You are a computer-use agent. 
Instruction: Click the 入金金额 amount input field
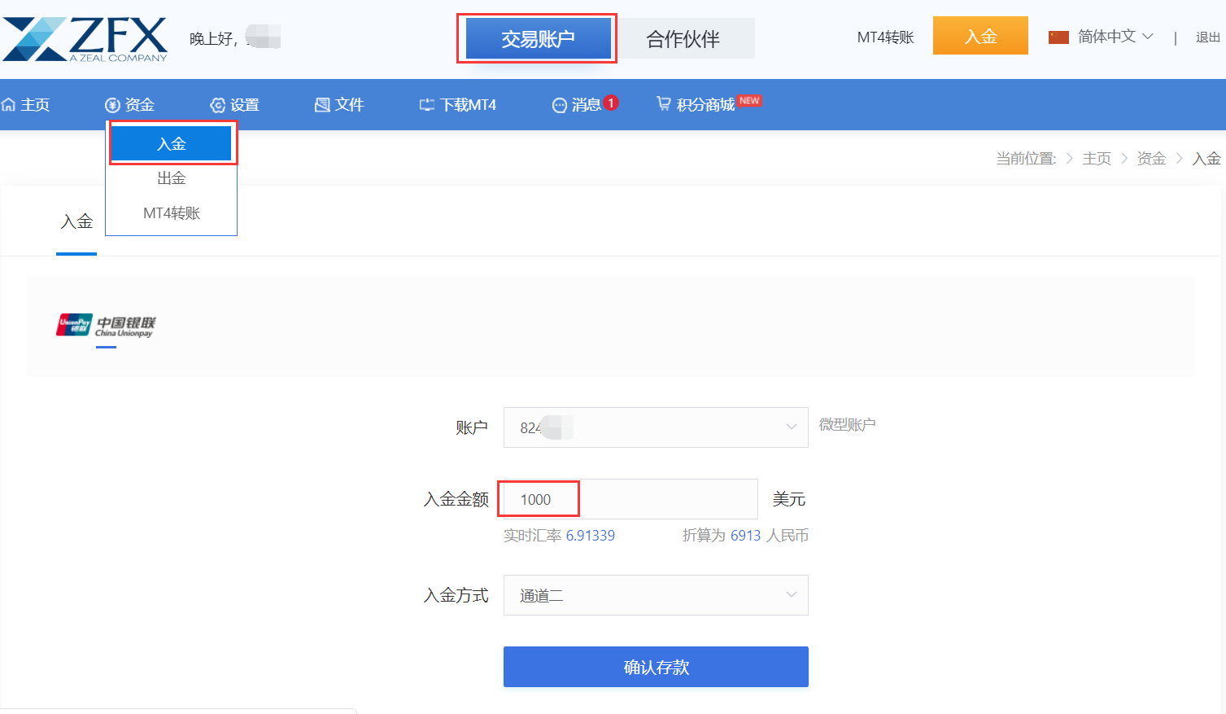(x=630, y=499)
